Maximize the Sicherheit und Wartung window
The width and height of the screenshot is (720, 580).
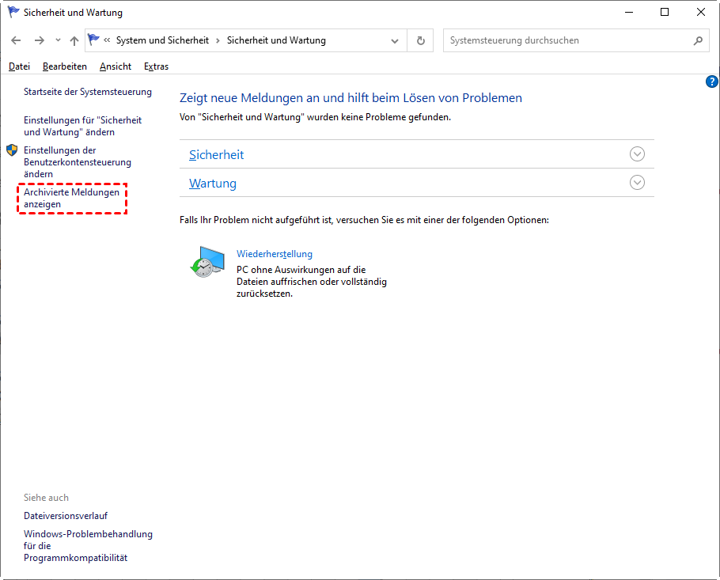[665, 12]
